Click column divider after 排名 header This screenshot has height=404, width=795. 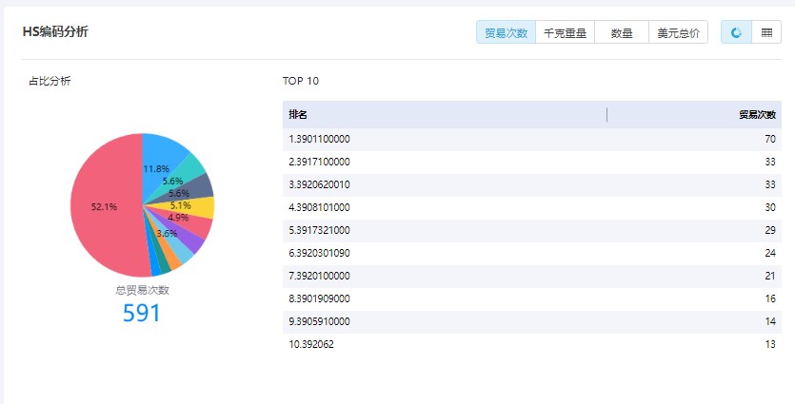tap(606, 115)
